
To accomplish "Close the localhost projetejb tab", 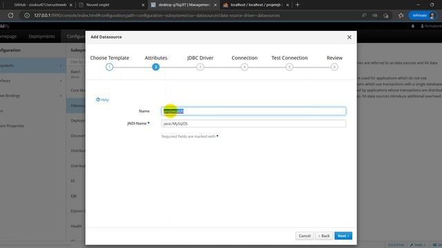I will (287, 5).
